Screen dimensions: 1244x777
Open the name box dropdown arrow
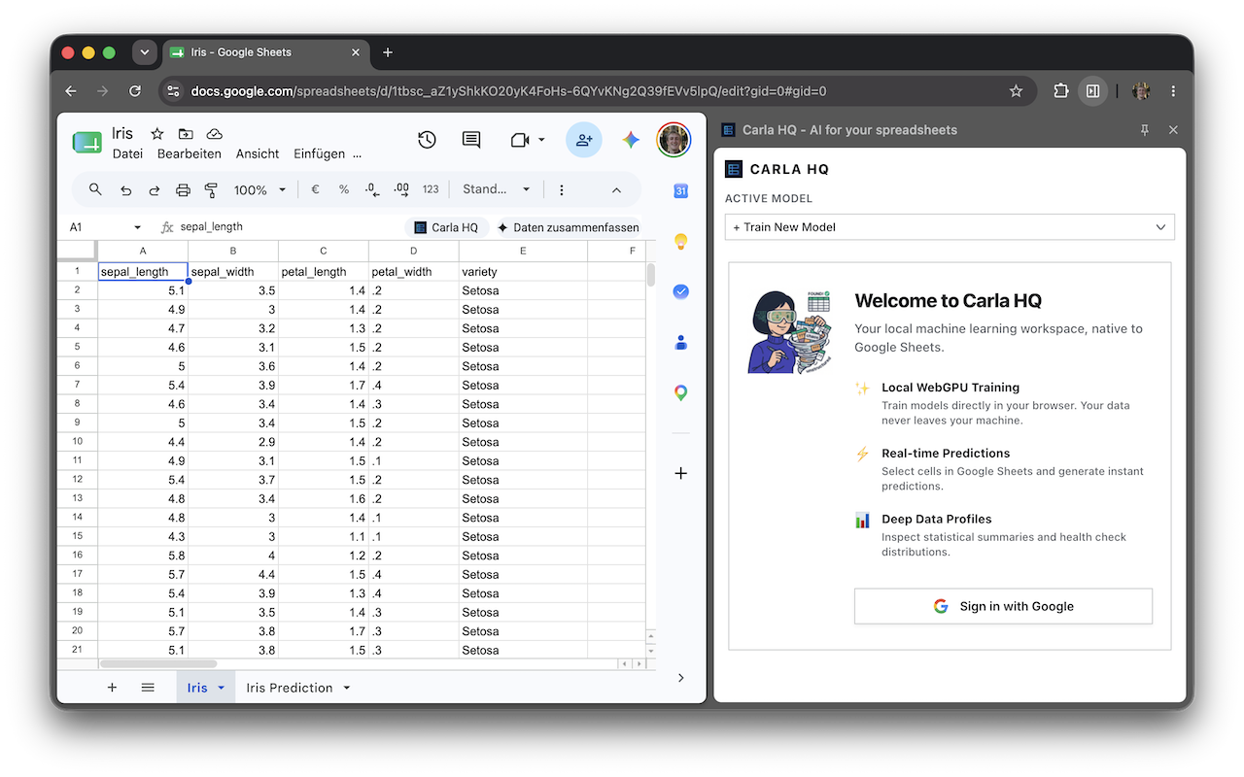coord(137,227)
